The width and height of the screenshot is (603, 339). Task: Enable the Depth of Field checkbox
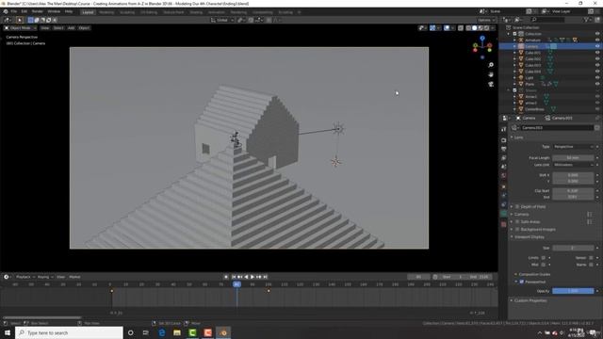click(x=517, y=207)
